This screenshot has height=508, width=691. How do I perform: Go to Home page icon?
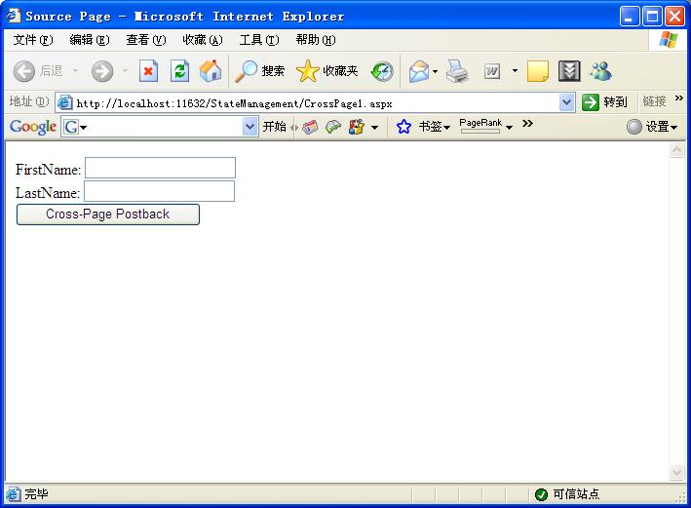[211, 71]
